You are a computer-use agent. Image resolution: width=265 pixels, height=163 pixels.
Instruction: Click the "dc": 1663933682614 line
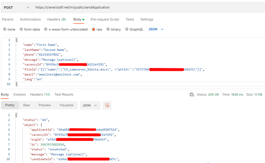pyautogui.click(x=48, y=144)
